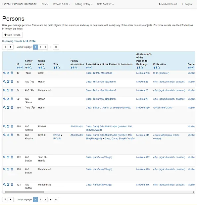197x205 pixels.
Task: Open building Mesken 283 link
Action: click(143, 73)
